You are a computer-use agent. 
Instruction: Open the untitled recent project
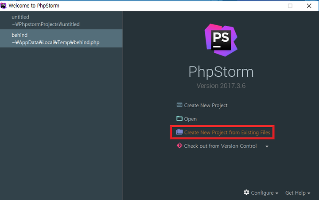pos(61,20)
